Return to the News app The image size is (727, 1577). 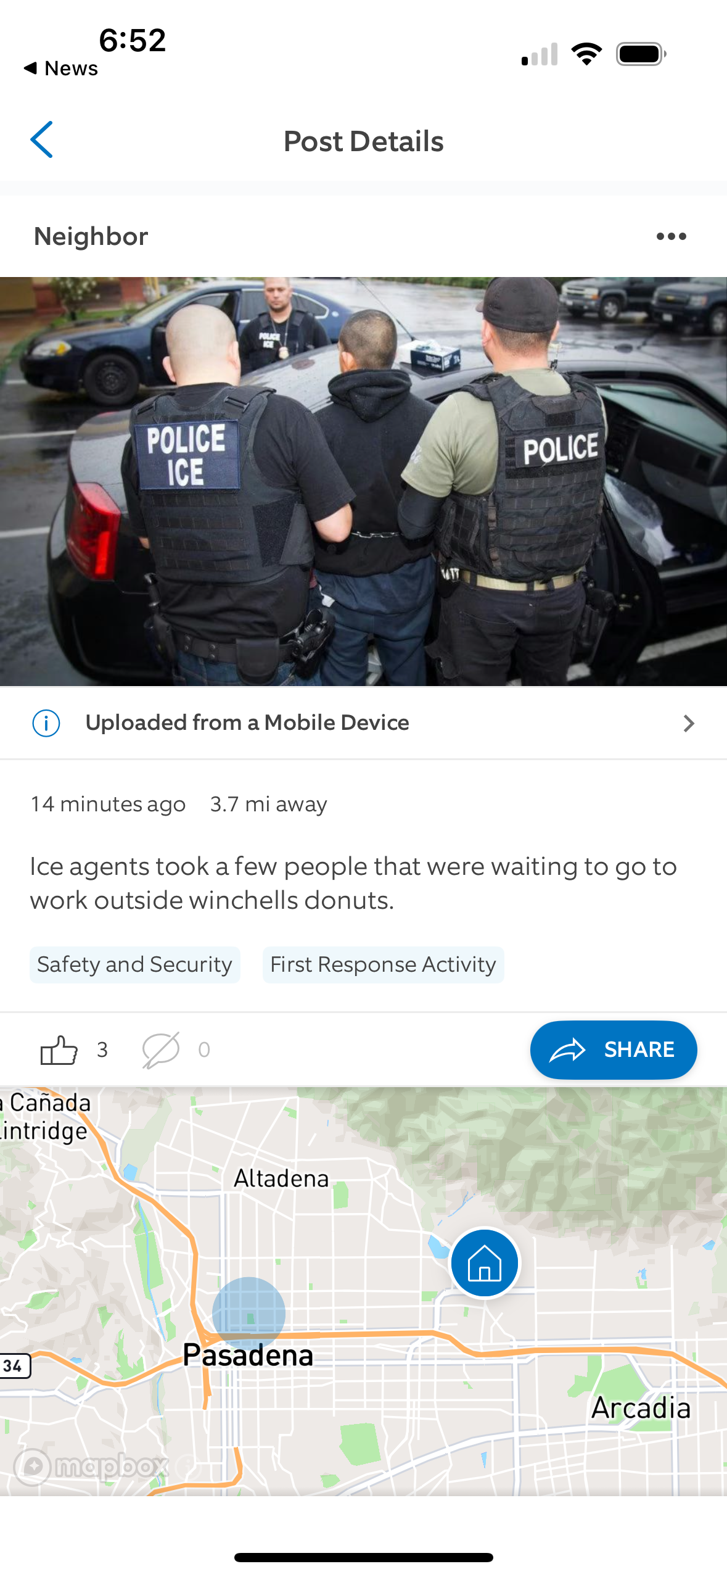click(60, 68)
